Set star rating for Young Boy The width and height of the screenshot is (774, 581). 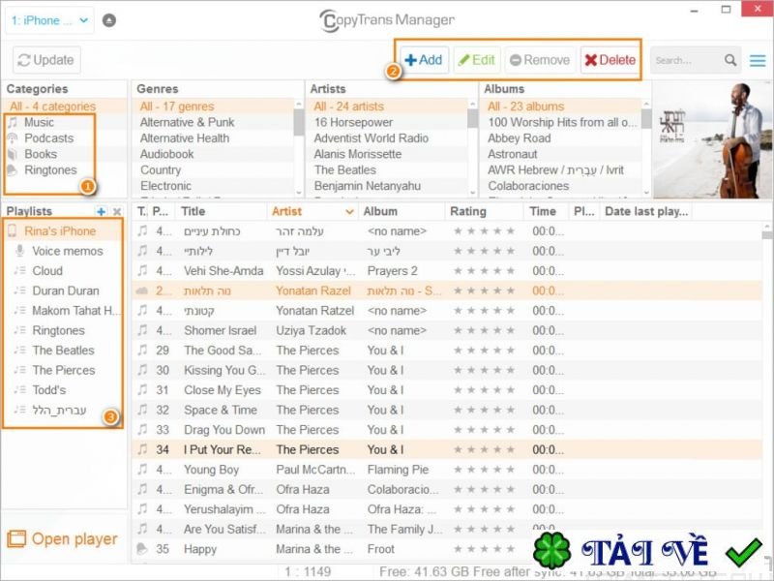pos(484,469)
